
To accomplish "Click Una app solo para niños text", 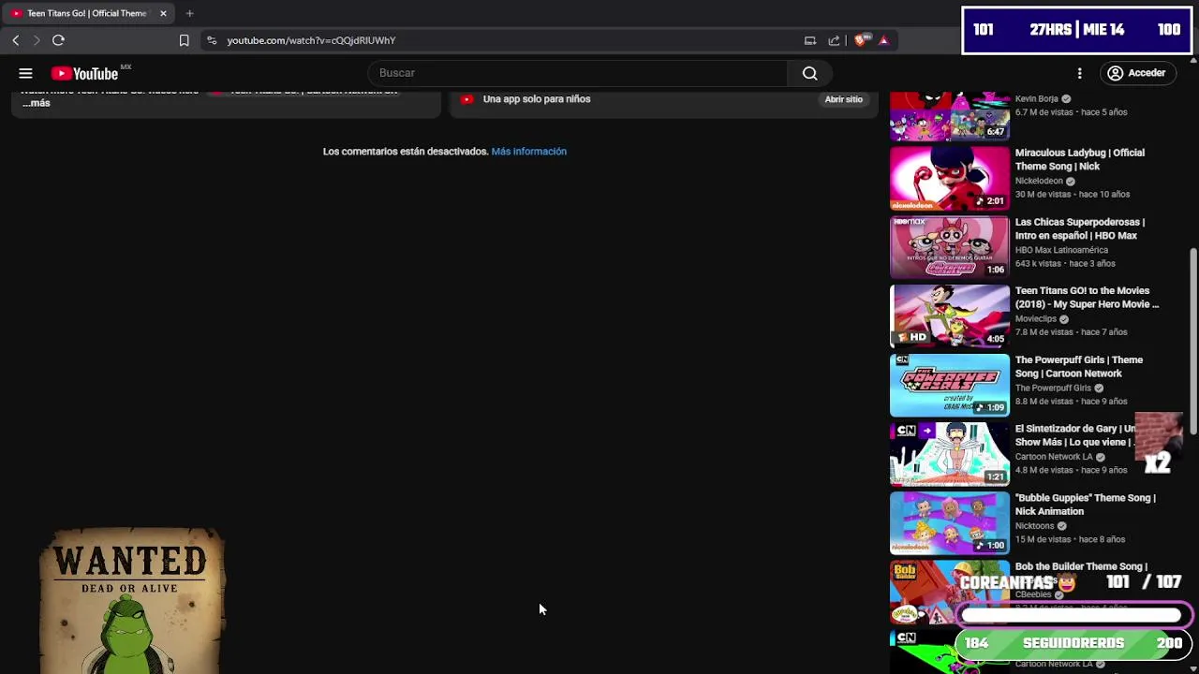I will (x=537, y=99).
